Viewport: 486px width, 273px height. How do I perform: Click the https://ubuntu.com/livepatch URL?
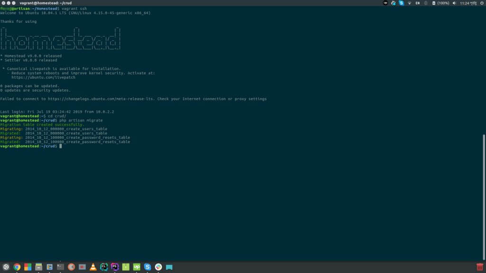pyautogui.click(x=43, y=77)
